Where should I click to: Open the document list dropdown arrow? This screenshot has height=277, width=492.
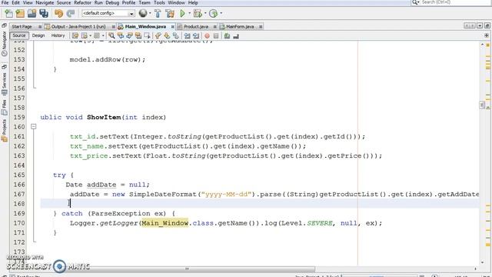point(480,25)
